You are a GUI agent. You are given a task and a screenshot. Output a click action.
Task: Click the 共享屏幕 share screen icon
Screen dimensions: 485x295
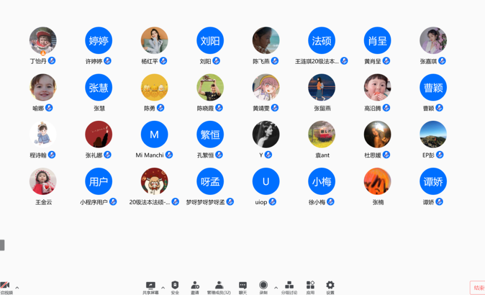(x=150, y=285)
